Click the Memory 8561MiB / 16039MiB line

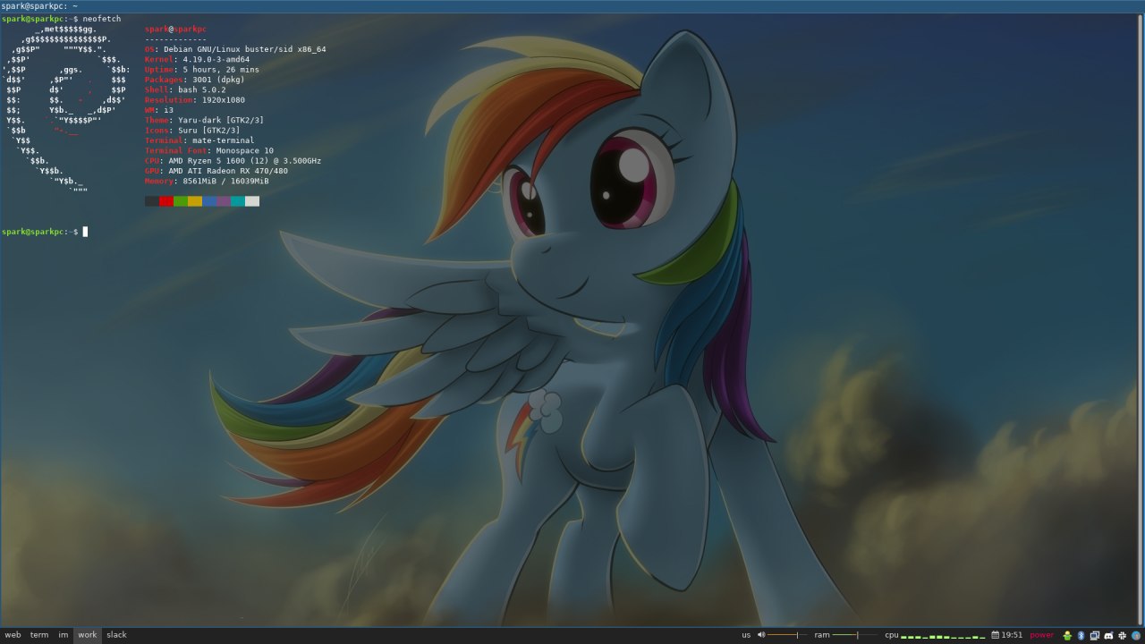(x=207, y=181)
